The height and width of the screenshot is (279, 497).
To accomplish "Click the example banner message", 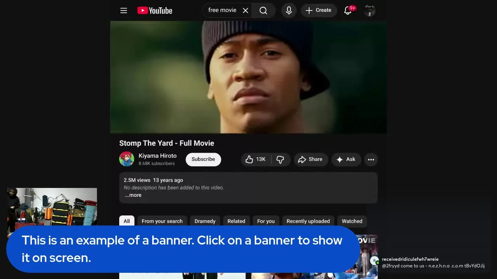I will 183,249.
